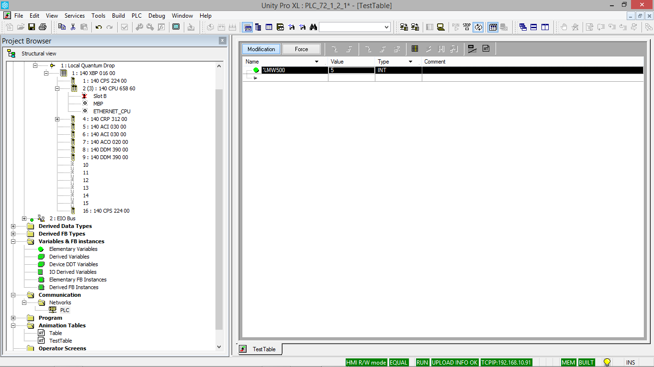The width and height of the screenshot is (654, 367).
Task: Click the transfer project to PLC icon
Action: coord(404,27)
